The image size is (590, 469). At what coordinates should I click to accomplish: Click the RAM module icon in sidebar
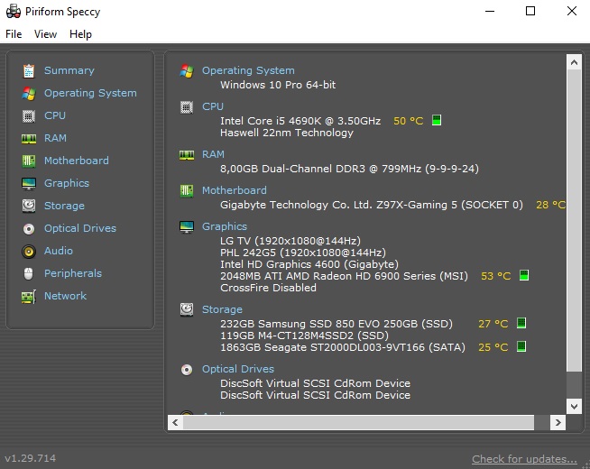tap(28, 138)
